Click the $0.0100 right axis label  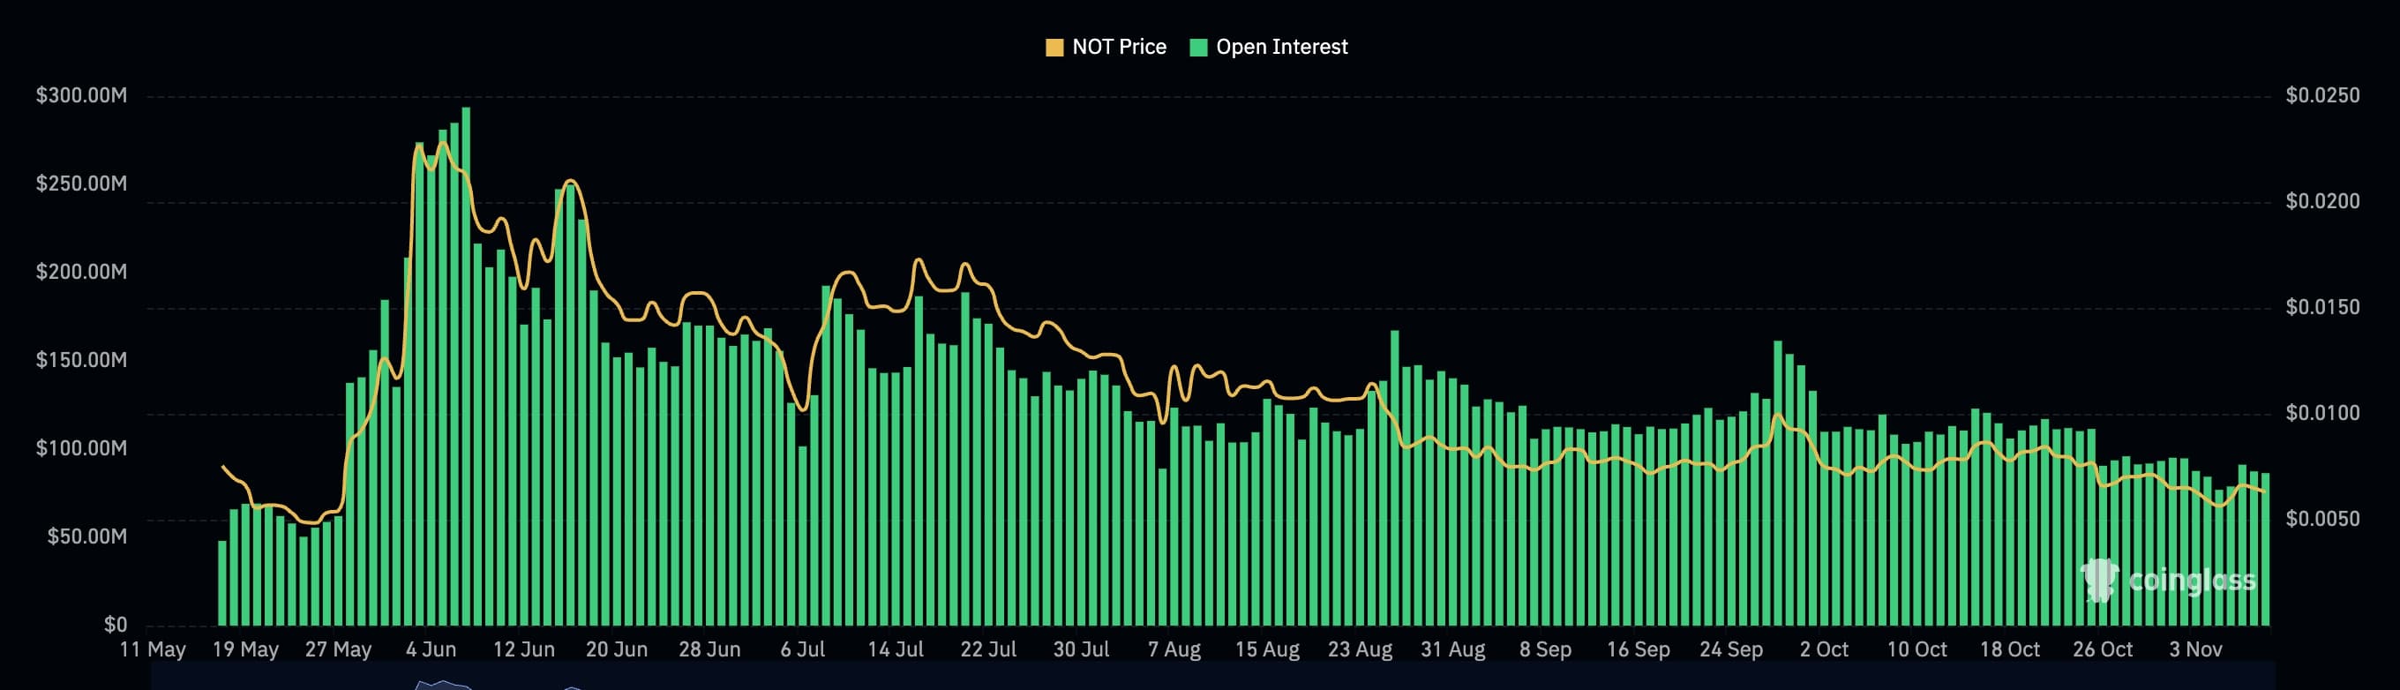[2322, 414]
